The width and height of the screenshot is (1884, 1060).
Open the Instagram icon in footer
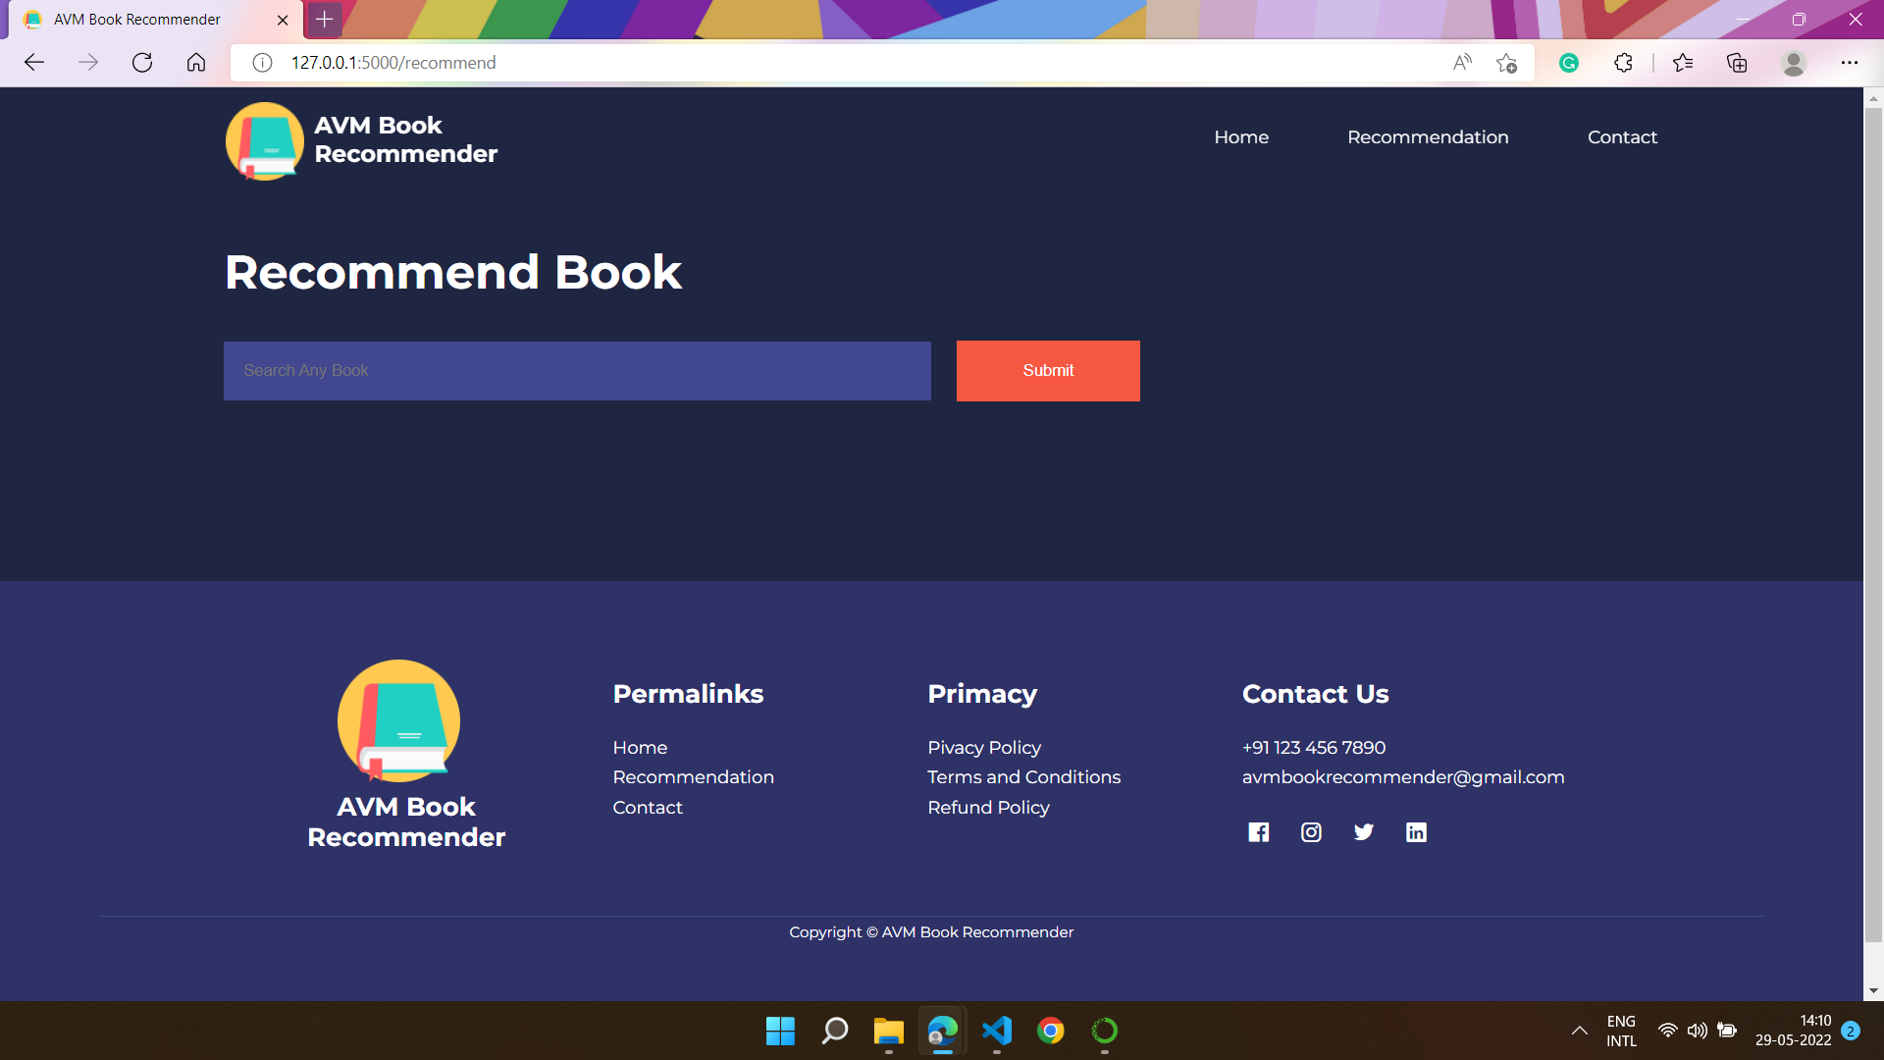[1311, 832]
